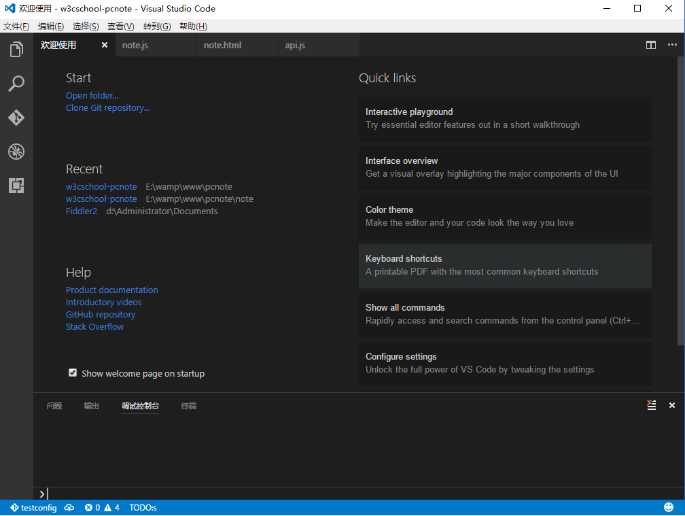This screenshot has width=685, height=516.
Task: Open the Git source control view
Action: 16,118
